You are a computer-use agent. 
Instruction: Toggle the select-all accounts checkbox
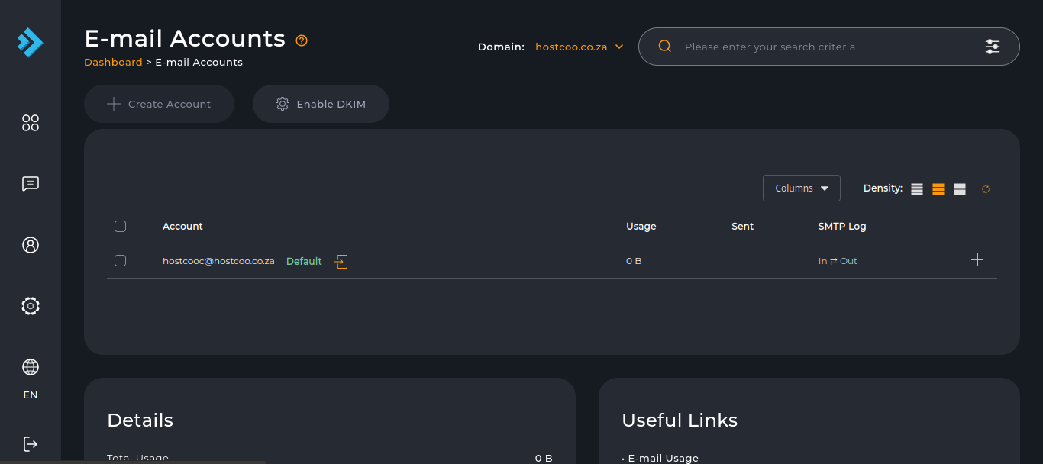coord(120,226)
